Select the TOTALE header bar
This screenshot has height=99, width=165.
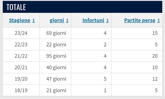82,7
